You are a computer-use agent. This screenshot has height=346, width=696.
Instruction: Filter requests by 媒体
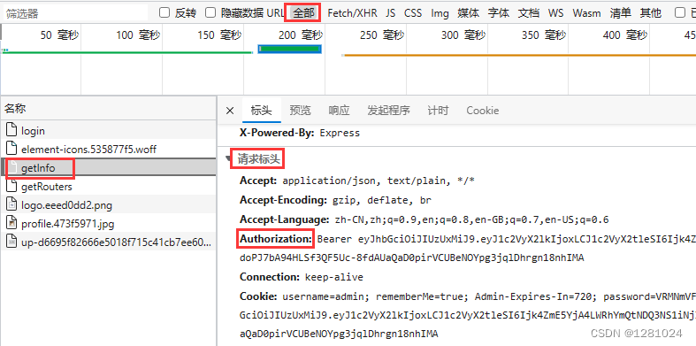point(469,13)
